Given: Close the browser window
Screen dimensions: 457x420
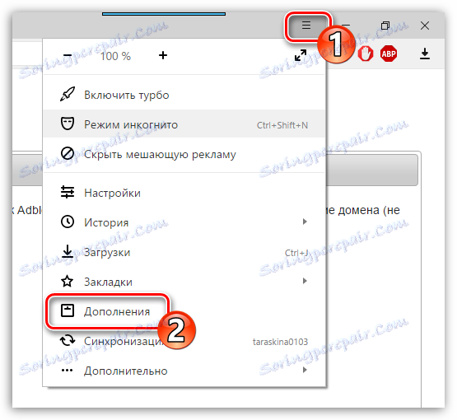Looking at the screenshot, I should pyautogui.click(x=425, y=26).
